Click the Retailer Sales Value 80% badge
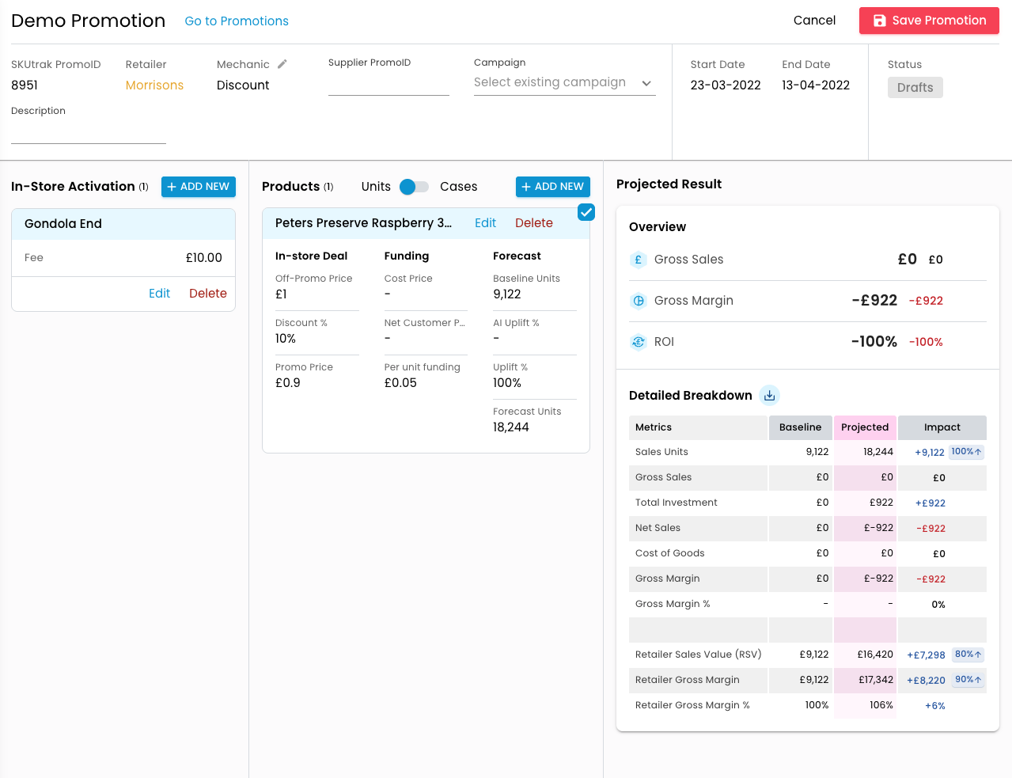Screen dimensions: 1012x778 click(x=968, y=655)
